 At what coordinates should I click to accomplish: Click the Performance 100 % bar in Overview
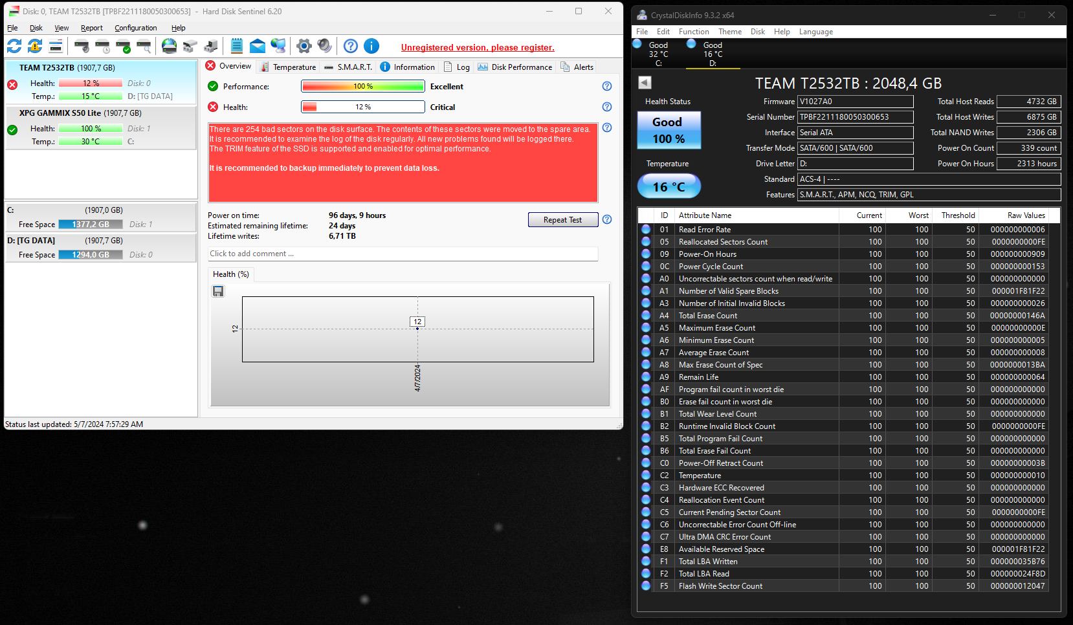click(x=363, y=86)
